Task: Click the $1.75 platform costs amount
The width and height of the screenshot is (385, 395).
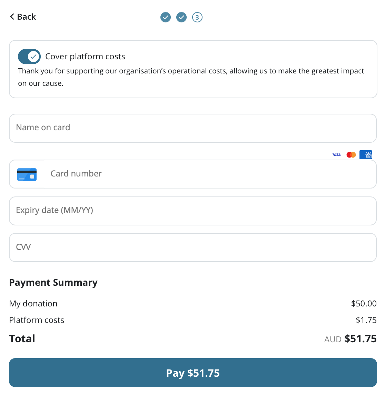Action: (366, 320)
